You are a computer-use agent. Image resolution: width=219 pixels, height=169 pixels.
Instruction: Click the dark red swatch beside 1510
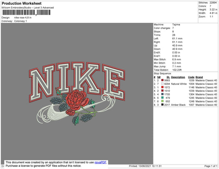click(162, 91)
